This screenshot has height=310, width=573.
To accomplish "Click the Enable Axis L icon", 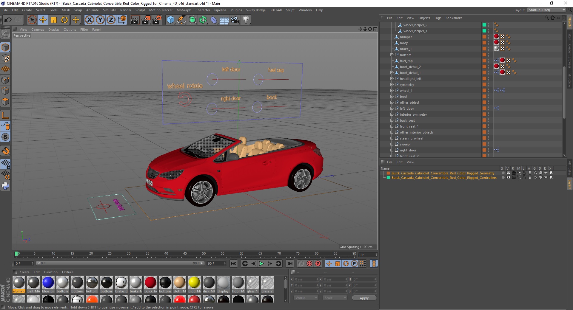I will (5, 115).
